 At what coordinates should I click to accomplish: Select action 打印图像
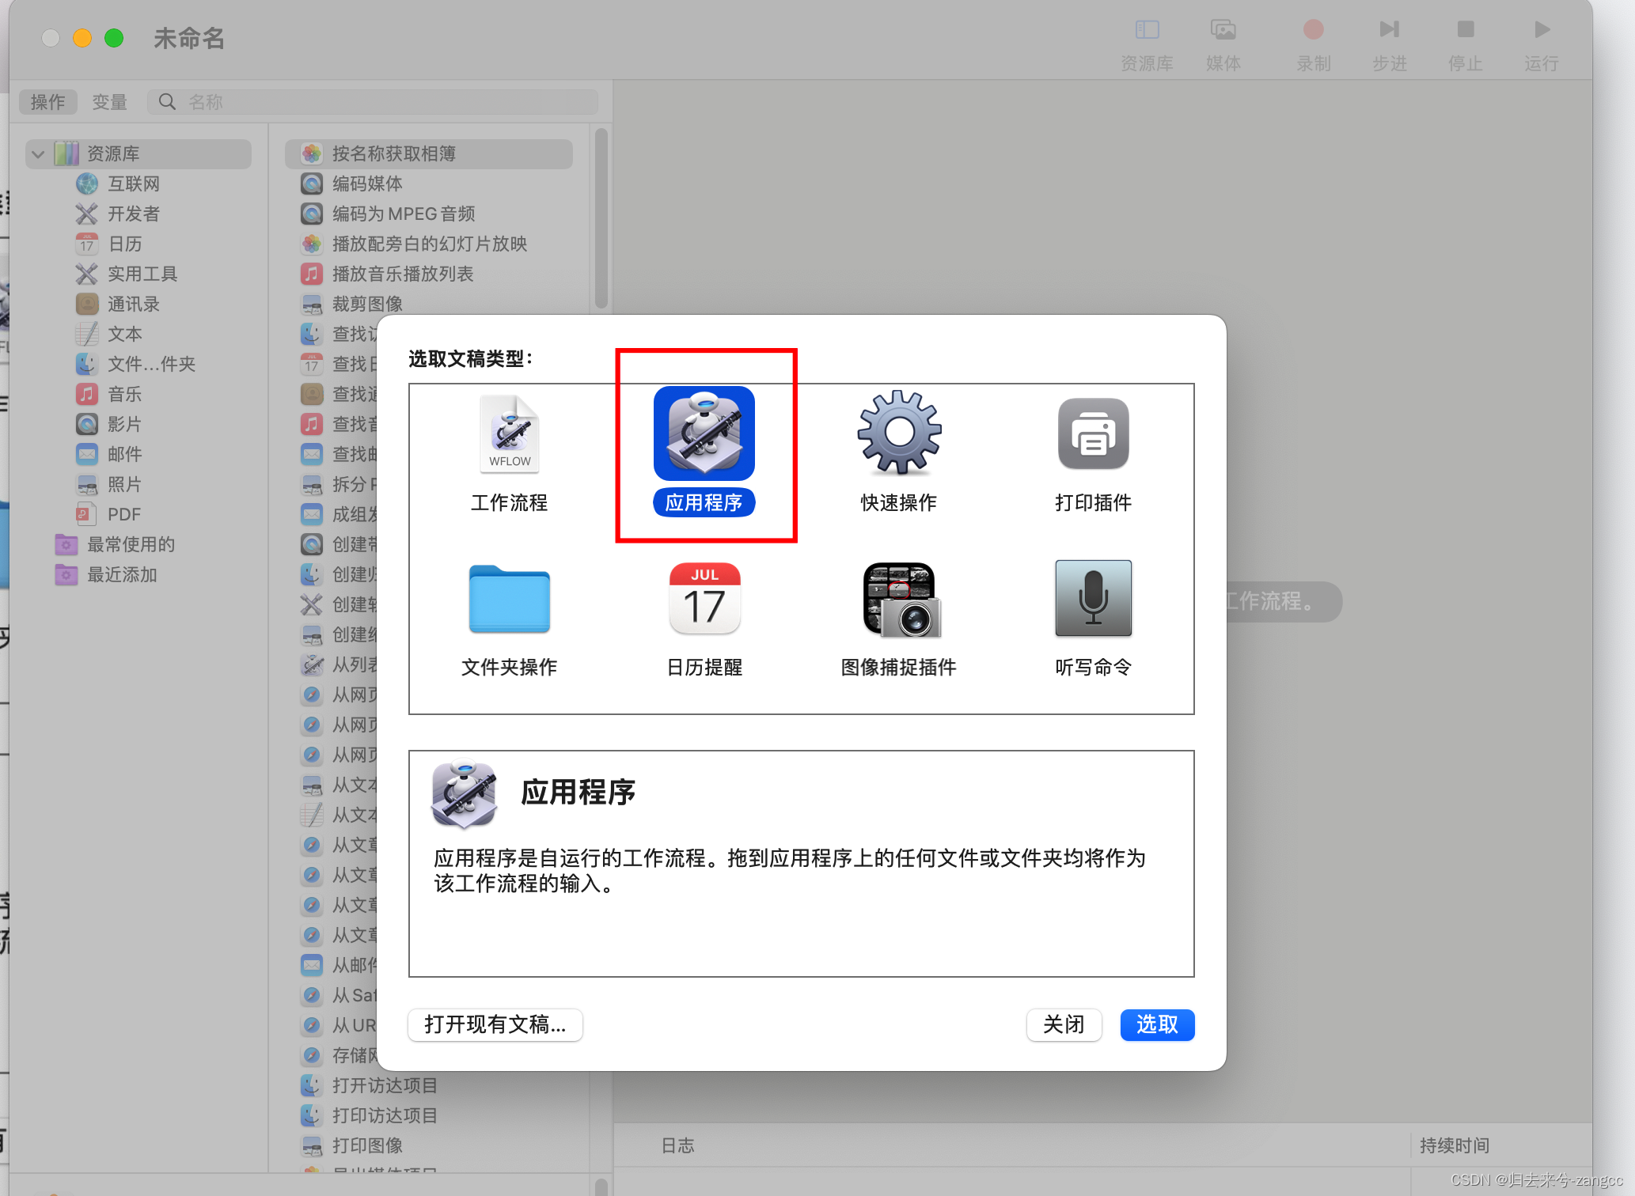(367, 1145)
